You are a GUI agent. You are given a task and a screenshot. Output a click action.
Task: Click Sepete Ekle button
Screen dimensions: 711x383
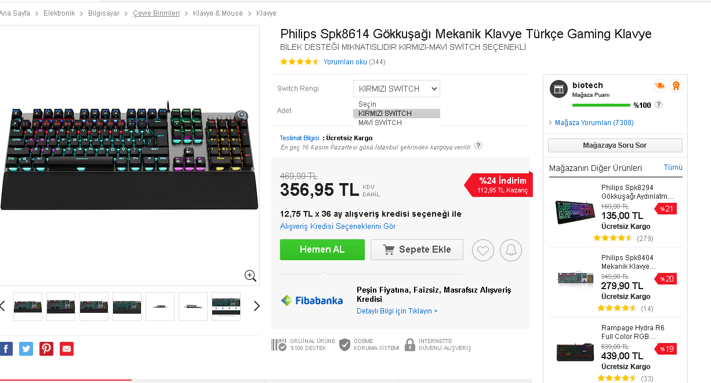[417, 250]
